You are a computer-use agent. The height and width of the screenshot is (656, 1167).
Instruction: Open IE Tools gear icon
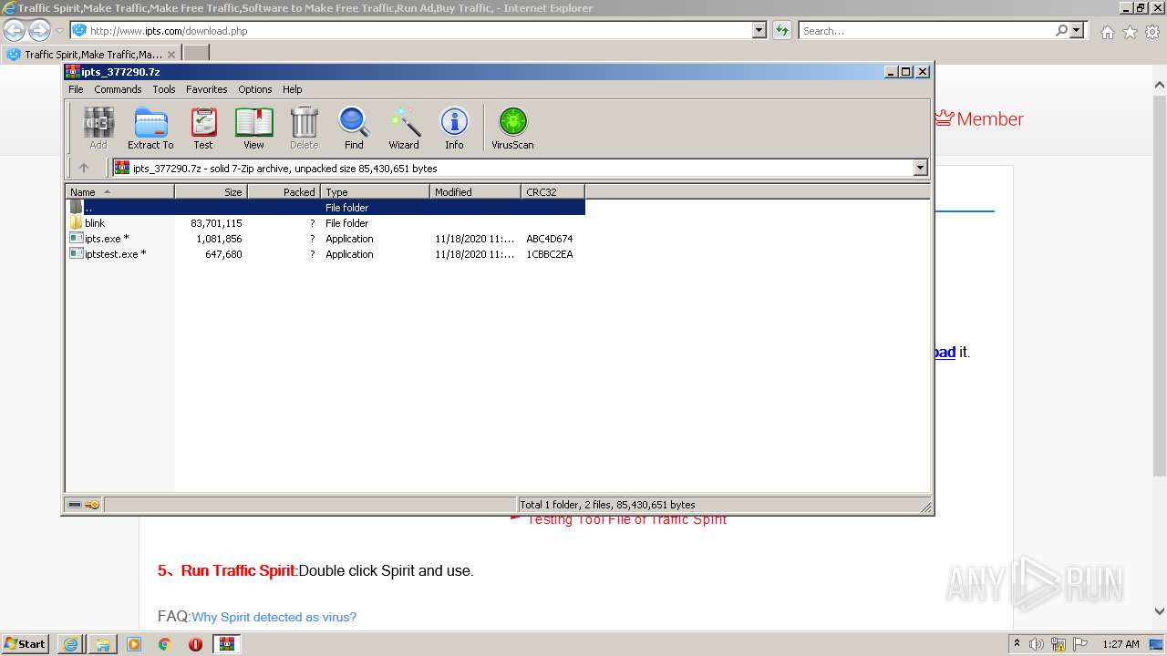(x=1152, y=32)
